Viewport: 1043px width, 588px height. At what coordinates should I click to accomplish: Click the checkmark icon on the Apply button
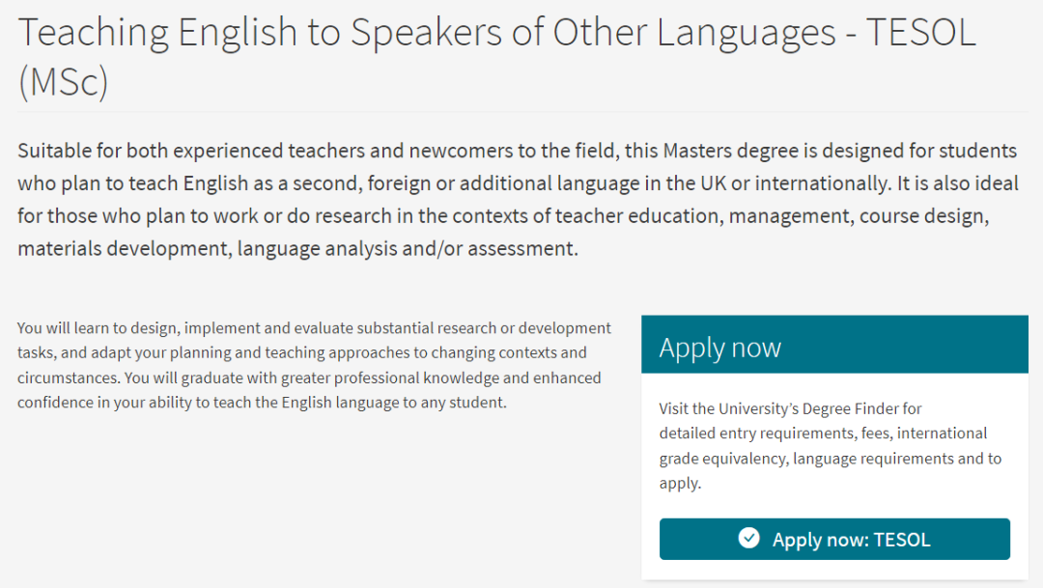pos(748,539)
